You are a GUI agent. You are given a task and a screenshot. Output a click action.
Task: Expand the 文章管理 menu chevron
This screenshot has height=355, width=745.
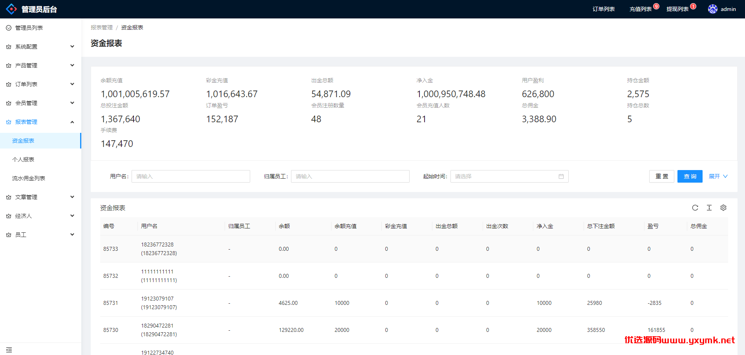pyautogui.click(x=72, y=197)
